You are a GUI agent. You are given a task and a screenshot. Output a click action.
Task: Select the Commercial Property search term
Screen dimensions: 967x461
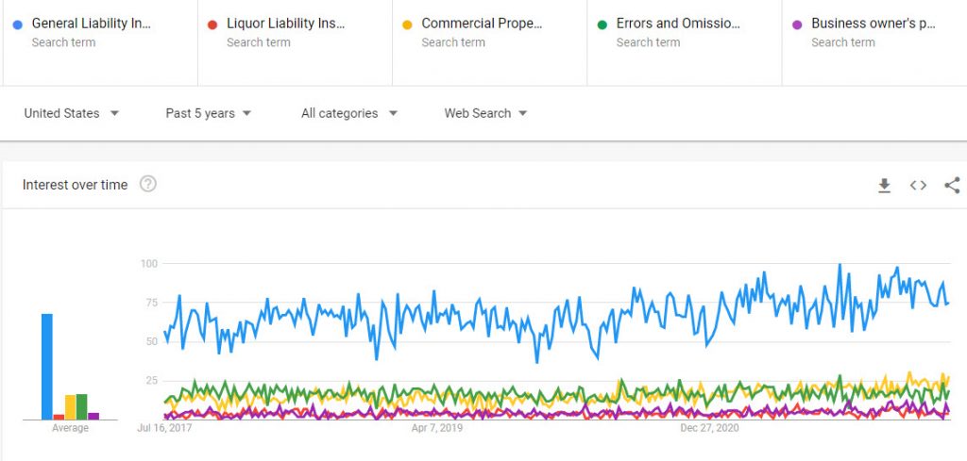(x=483, y=24)
